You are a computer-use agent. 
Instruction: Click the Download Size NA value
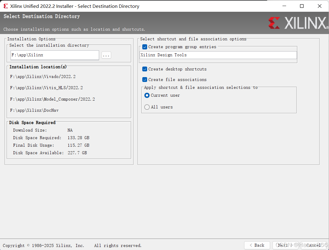click(70, 130)
